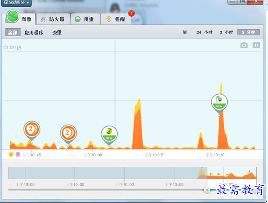
Task: Click the shield NEW marker on tall peak
Action: point(219,102)
